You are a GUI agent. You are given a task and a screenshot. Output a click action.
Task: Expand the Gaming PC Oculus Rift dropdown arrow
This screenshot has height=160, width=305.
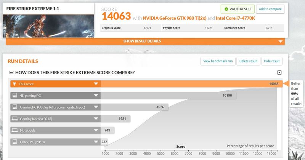pyautogui.click(x=96, y=107)
